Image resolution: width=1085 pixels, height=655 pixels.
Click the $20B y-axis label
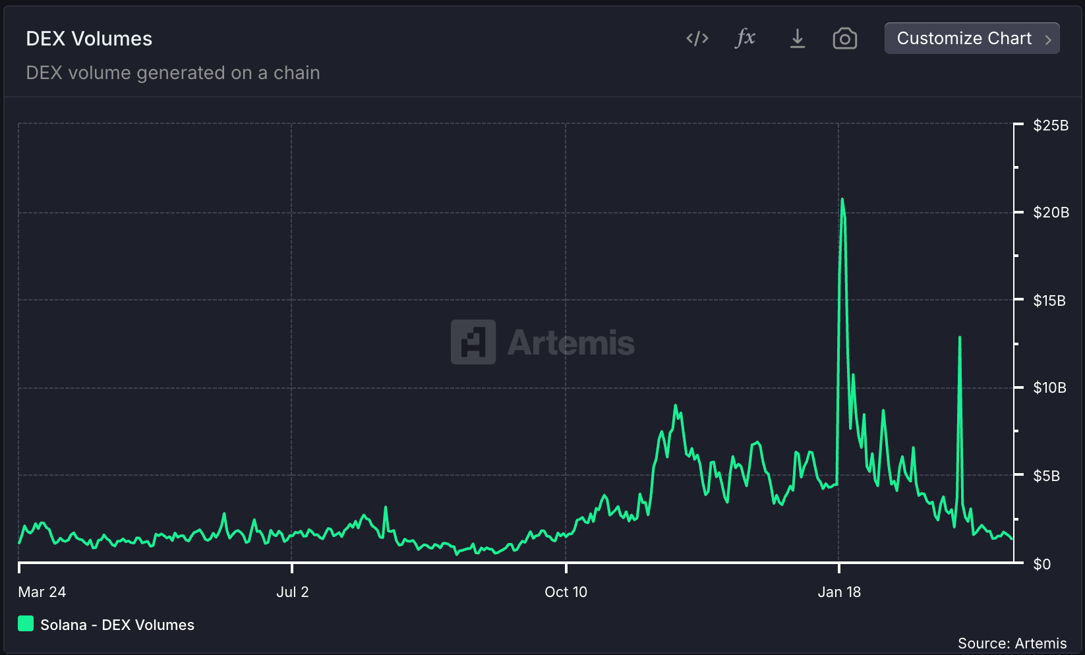(x=1051, y=212)
